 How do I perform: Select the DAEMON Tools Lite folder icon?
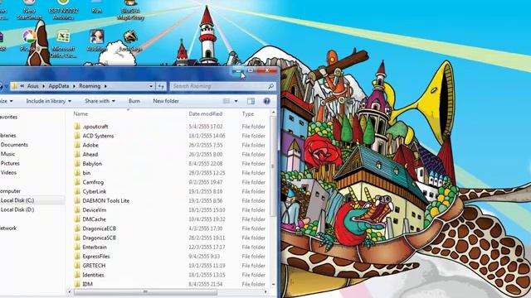77,200
